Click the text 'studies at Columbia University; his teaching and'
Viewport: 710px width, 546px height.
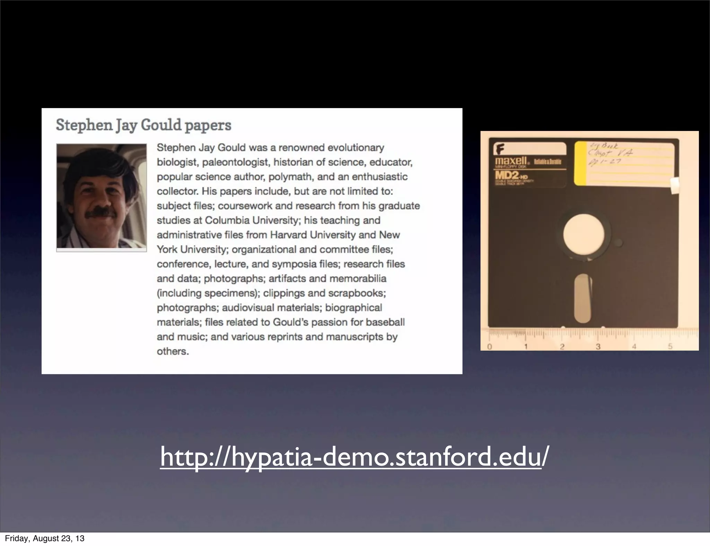click(268, 220)
